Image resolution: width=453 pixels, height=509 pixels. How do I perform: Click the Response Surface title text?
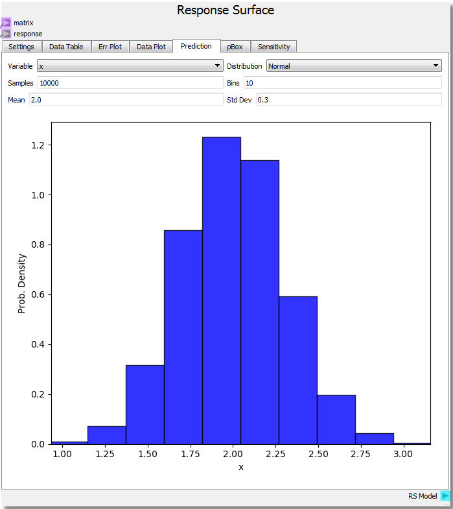click(x=226, y=10)
